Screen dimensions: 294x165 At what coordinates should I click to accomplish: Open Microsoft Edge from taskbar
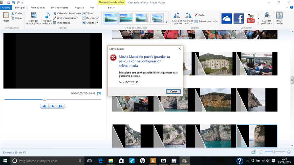(x=100, y=161)
